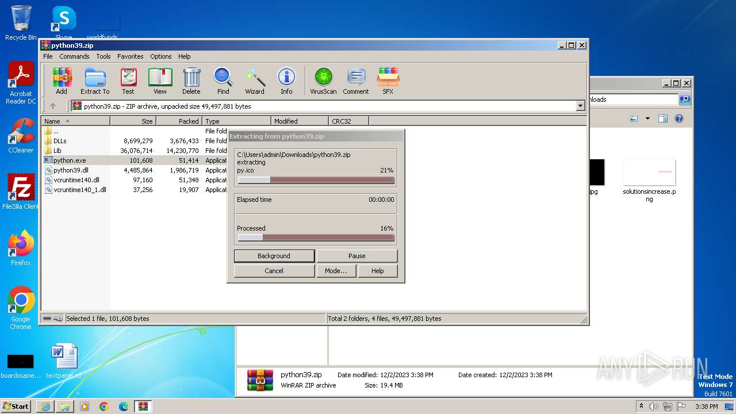Select the boardssame desktop file
The height and width of the screenshot is (414, 736).
21,366
